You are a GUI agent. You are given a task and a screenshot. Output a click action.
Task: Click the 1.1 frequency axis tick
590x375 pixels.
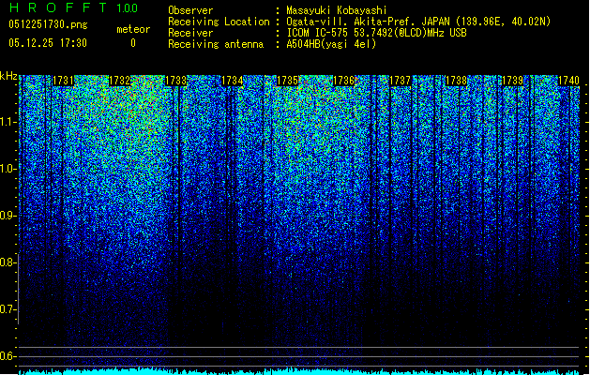(x=8, y=122)
